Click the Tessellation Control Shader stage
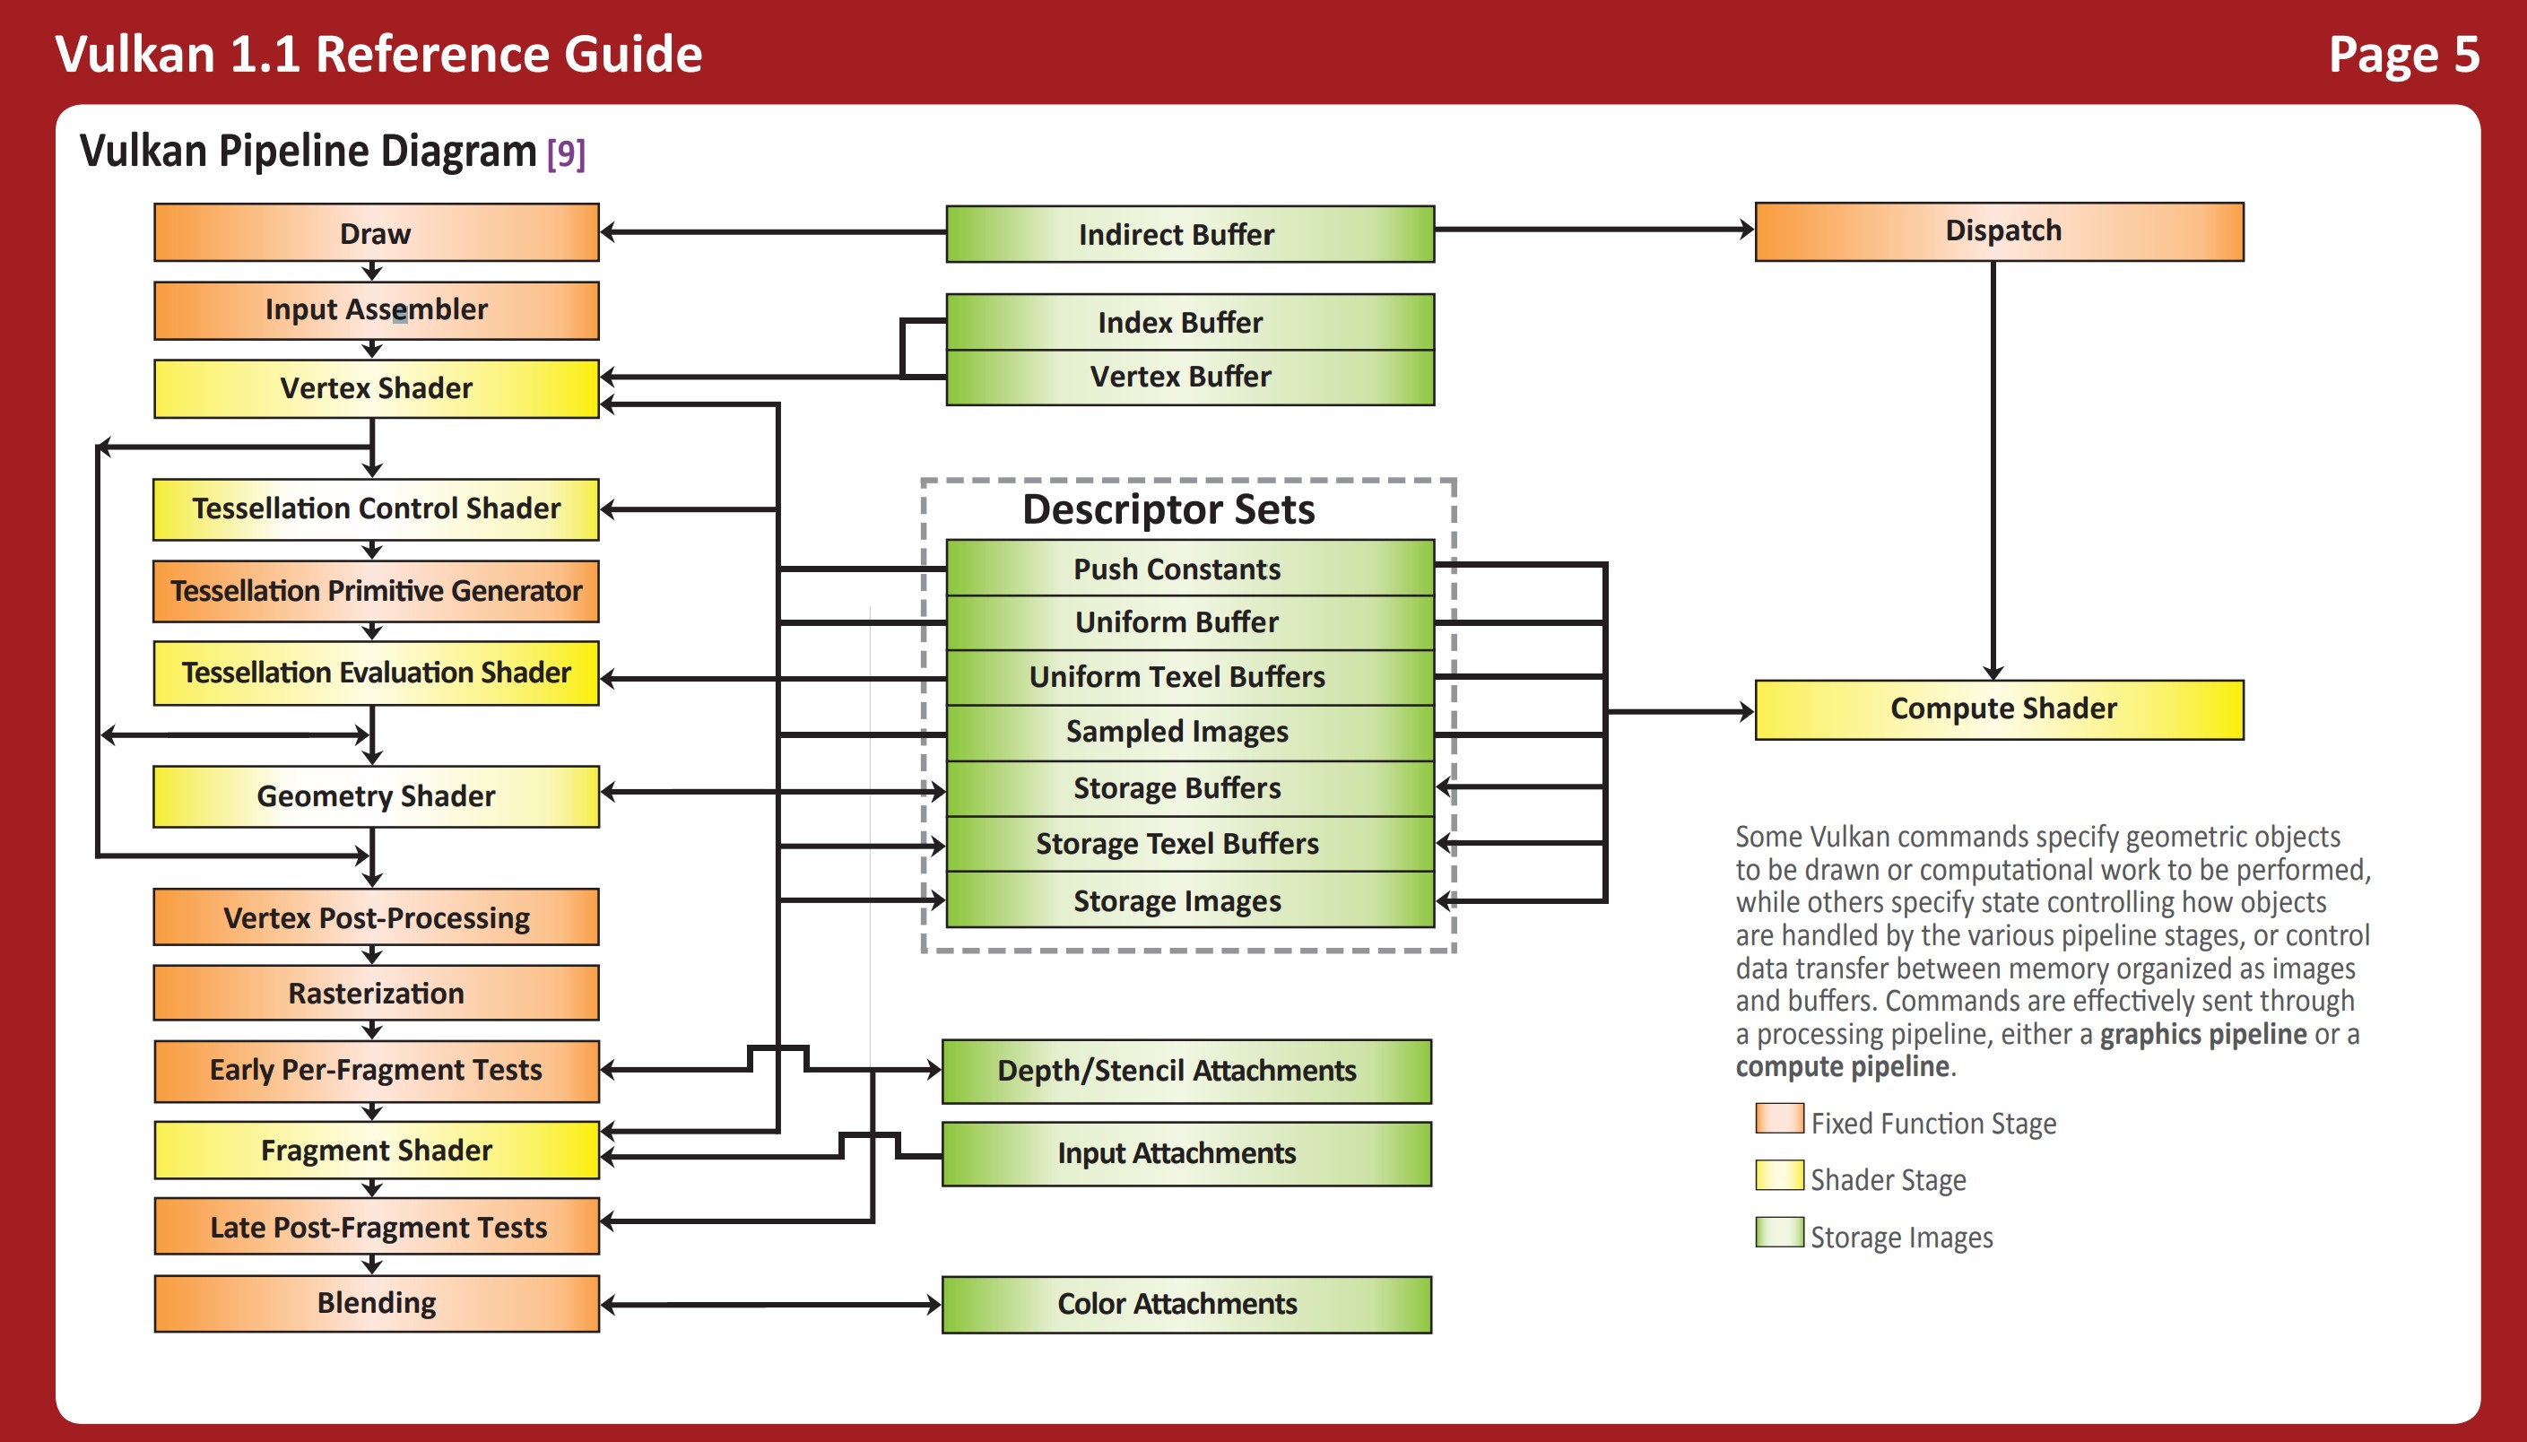This screenshot has height=1442, width=2527. pos(377,509)
